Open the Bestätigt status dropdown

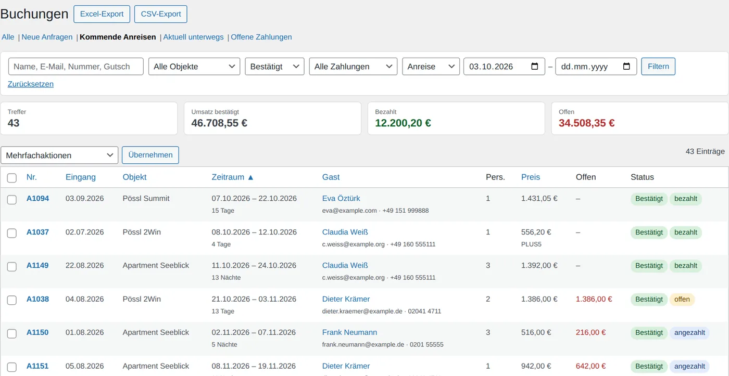pyautogui.click(x=274, y=67)
